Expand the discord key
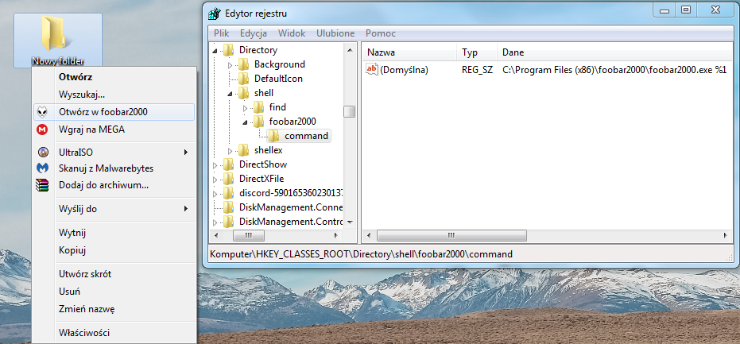740x344 pixels. tap(215, 194)
